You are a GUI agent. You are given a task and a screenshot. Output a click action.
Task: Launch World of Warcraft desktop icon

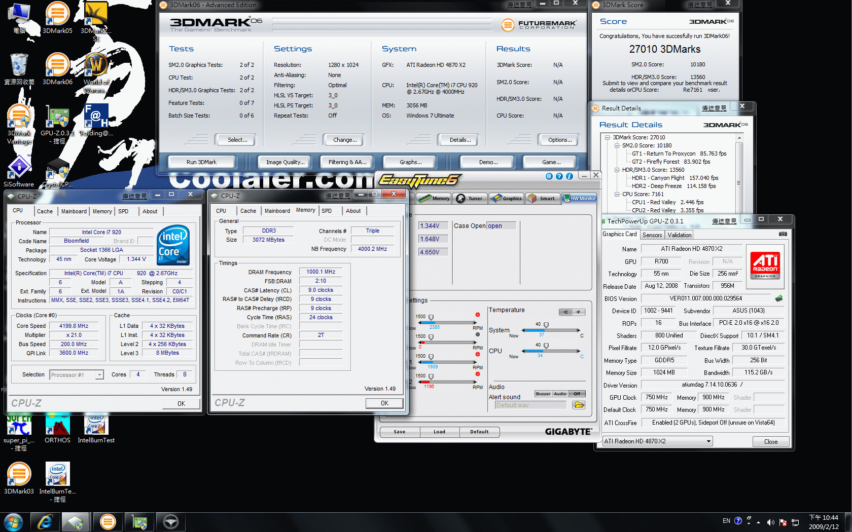pyautogui.click(x=96, y=72)
